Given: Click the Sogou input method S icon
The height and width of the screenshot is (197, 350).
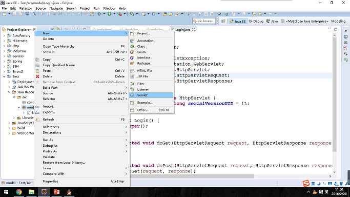Looking at the screenshot, I should click(306, 183).
